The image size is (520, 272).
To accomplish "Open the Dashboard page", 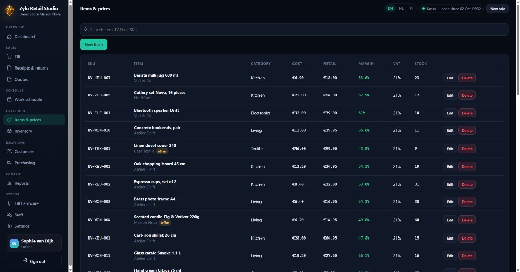I will pos(34,37).
